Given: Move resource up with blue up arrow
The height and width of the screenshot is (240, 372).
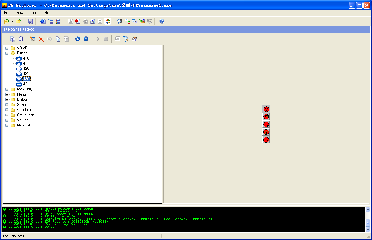Looking at the screenshot, I should [x=86, y=39].
